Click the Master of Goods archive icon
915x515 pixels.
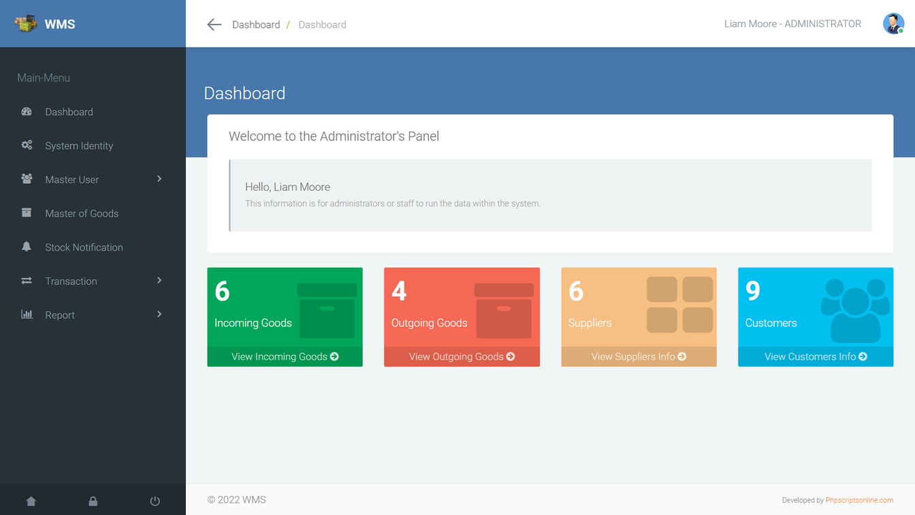coord(27,213)
